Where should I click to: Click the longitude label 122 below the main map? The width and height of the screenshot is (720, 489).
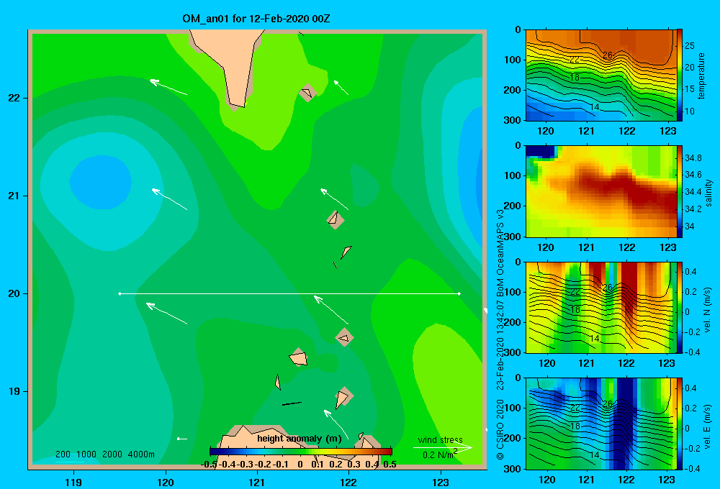click(348, 482)
